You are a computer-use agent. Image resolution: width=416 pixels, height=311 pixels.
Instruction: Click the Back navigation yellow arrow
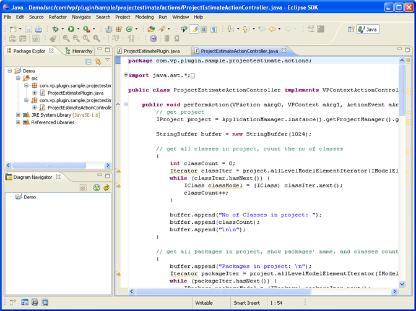coord(272,29)
